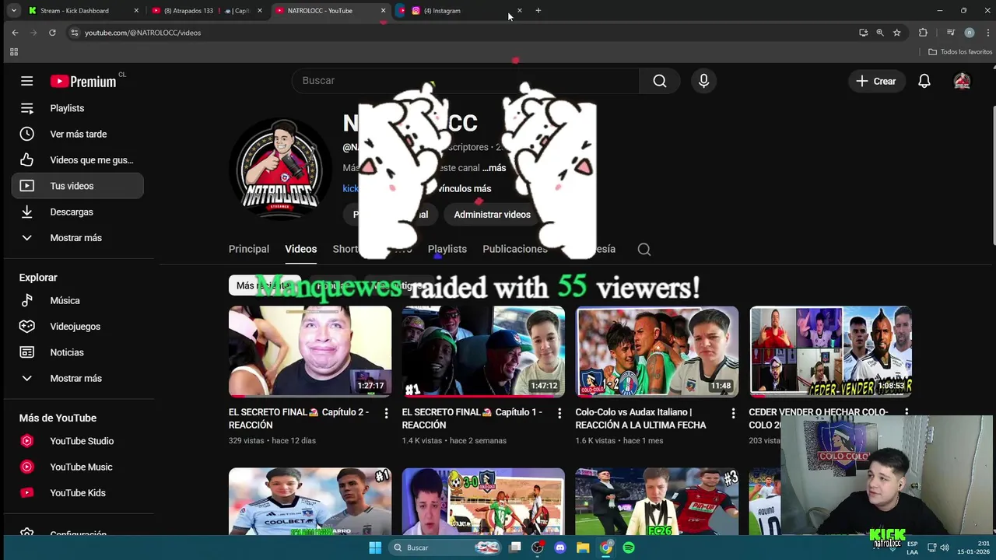The width and height of the screenshot is (996, 560).
Task: Open File Explorer from the taskbar
Action: [583, 548]
